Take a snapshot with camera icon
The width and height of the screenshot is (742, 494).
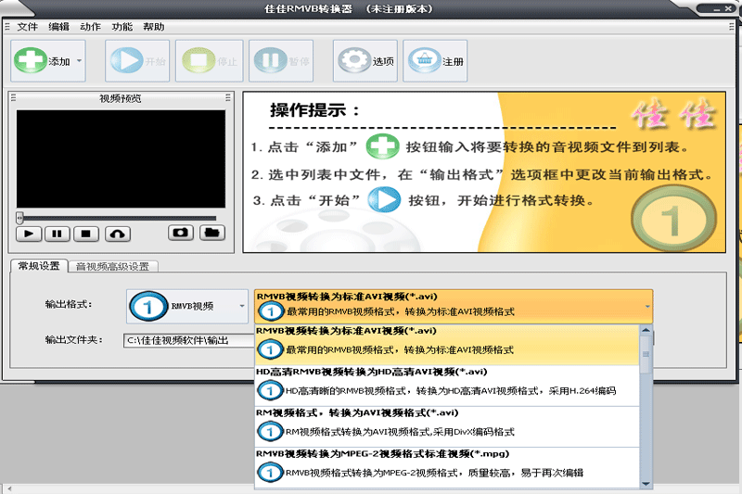180,233
